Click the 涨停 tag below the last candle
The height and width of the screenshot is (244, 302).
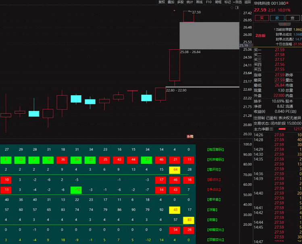pos(190,137)
